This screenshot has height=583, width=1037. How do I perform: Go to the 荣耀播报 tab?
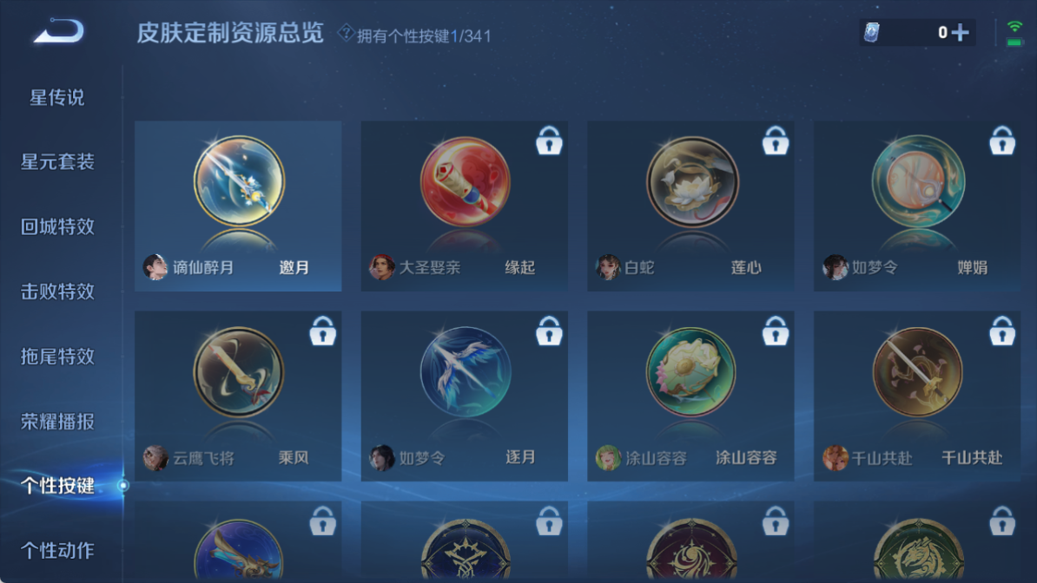pos(56,421)
